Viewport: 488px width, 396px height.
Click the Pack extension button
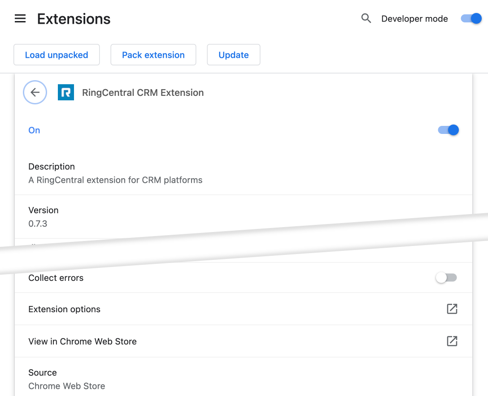pos(153,55)
